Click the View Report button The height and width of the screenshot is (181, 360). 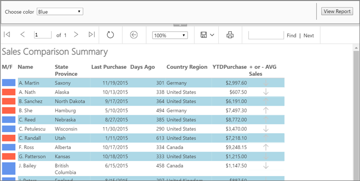click(337, 11)
